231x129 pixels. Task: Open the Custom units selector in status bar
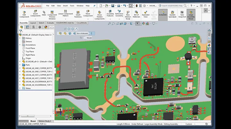(190, 124)
